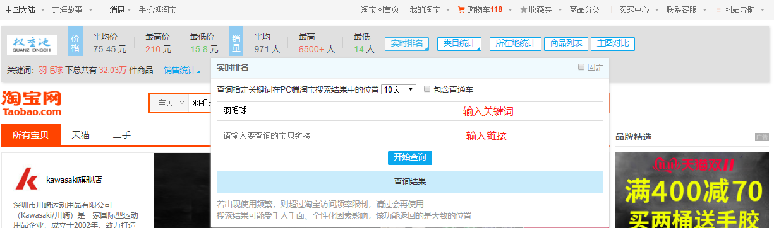774x228 pixels.
Task: Click the 类目统计 button
Action: [459, 43]
